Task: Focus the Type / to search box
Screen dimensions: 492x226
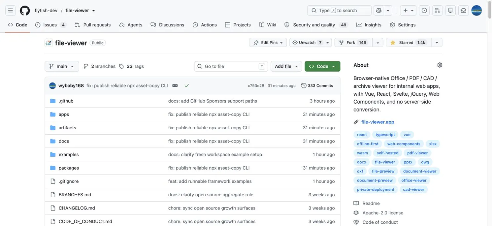Action: (339, 11)
